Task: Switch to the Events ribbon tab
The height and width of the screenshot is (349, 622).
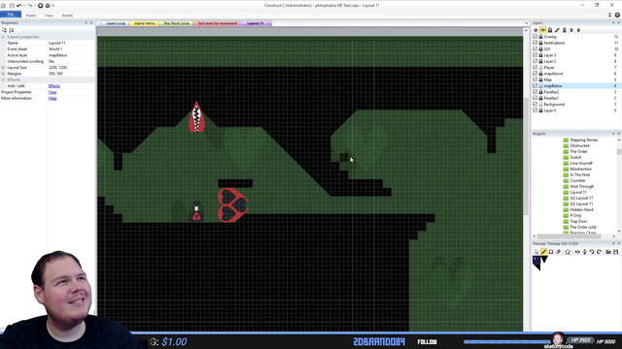Action: pos(67,16)
